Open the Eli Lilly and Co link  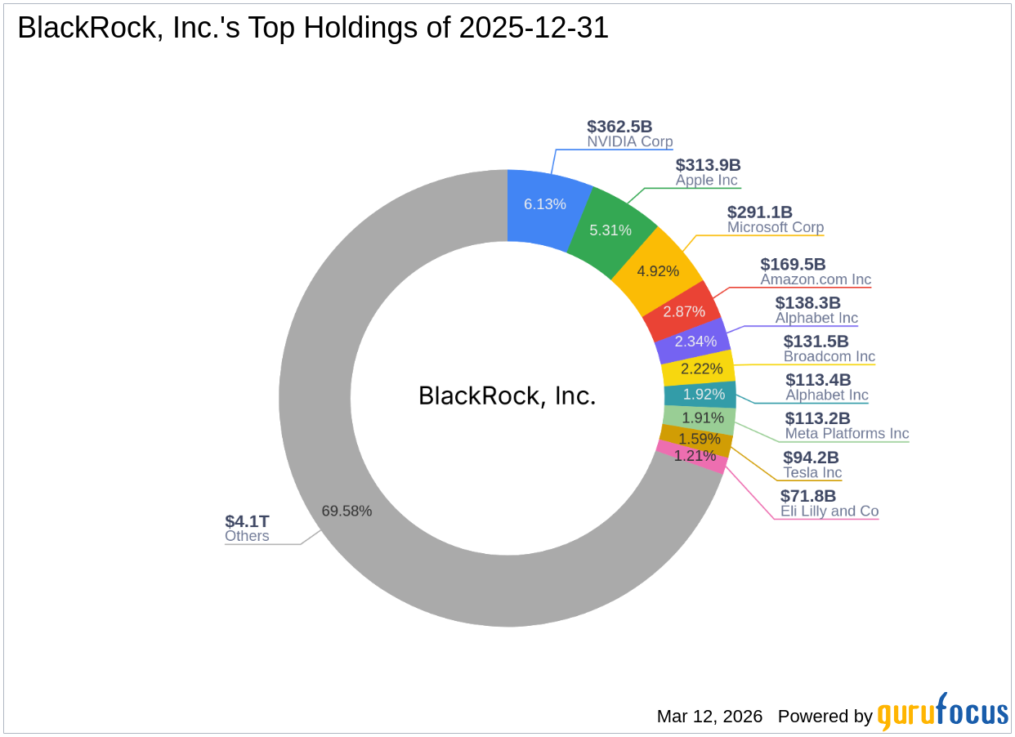click(x=828, y=511)
